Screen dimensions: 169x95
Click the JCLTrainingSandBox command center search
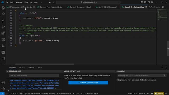click(x=88, y=2)
